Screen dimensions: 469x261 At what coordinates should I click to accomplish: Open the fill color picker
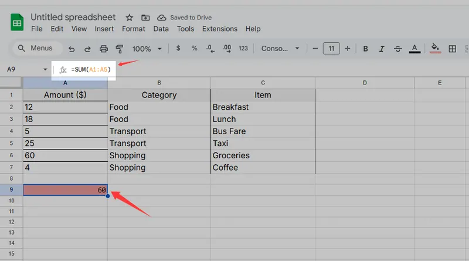click(435, 49)
